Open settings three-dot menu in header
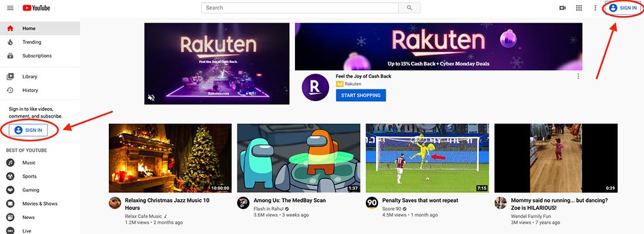Viewport: 644px width, 234px height. [x=595, y=8]
